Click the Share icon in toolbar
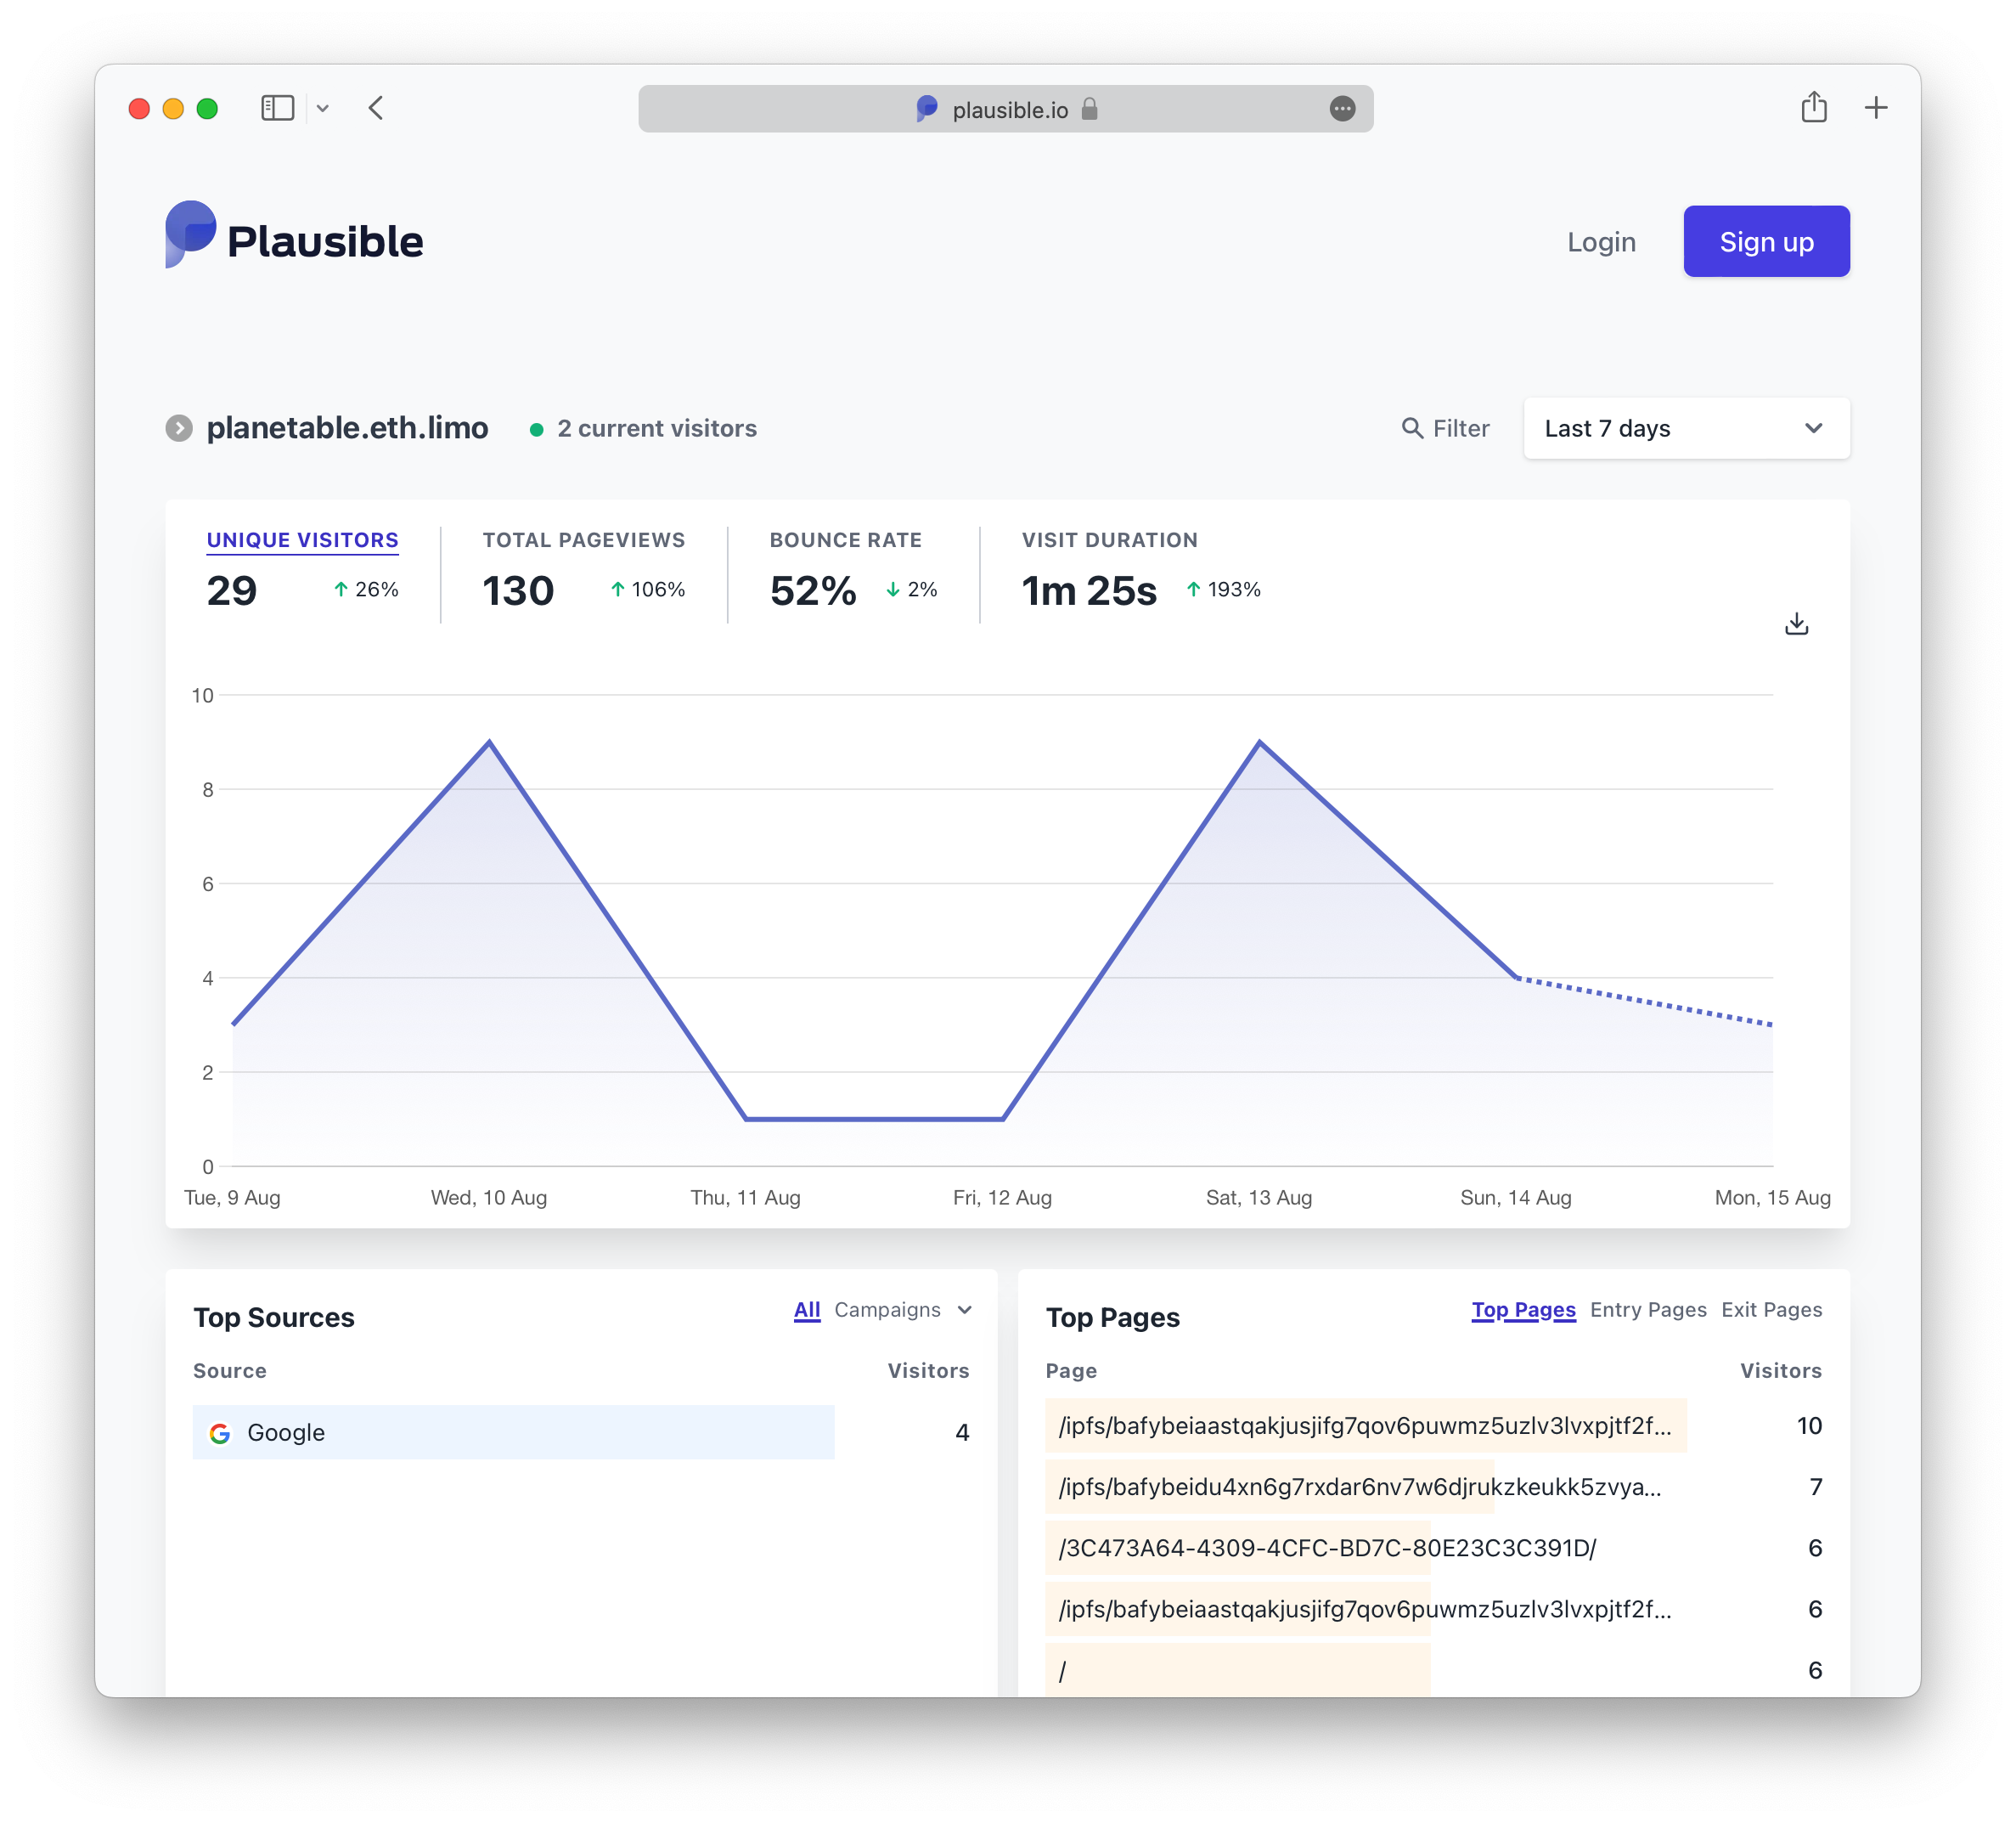This screenshot has width=2016, height=1823. pyautogui.click(x=1813, y=107)
